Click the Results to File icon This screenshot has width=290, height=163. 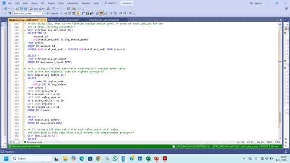point(105,13)
